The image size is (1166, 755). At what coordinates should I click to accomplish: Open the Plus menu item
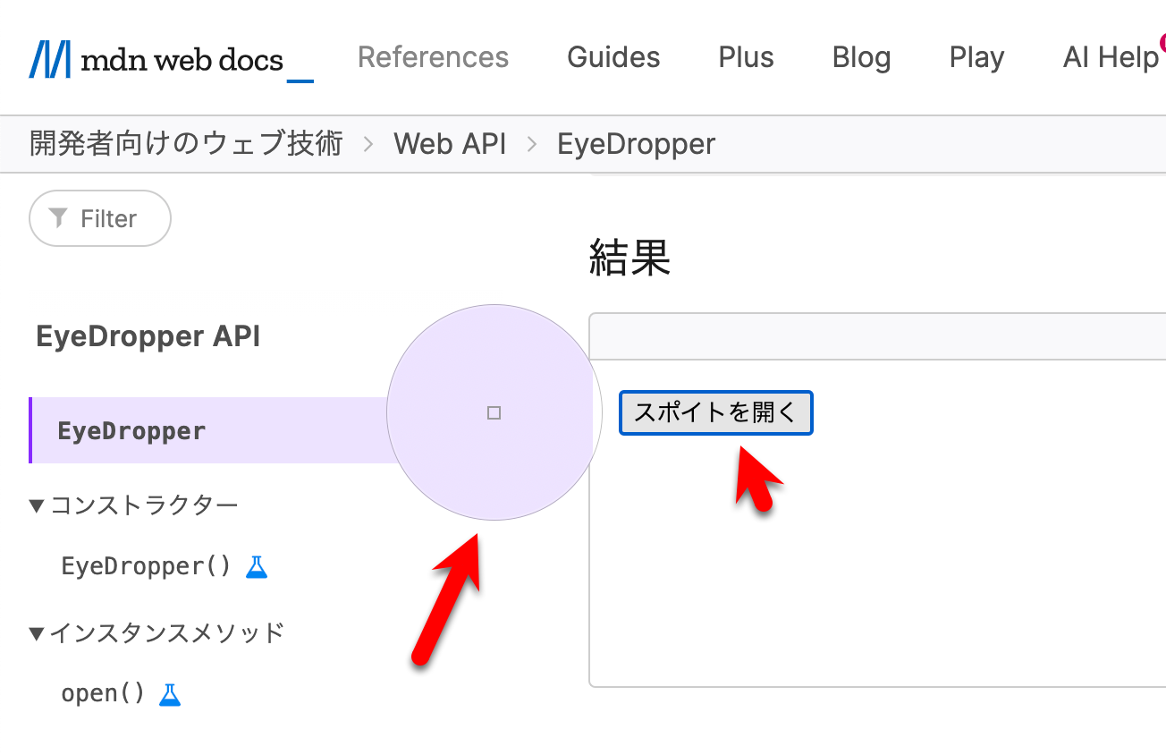click(746, 57)
